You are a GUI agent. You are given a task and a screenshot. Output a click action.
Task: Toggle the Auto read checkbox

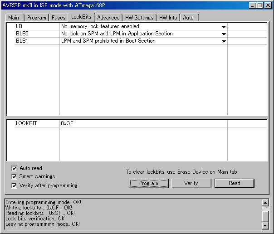point(14,168)
